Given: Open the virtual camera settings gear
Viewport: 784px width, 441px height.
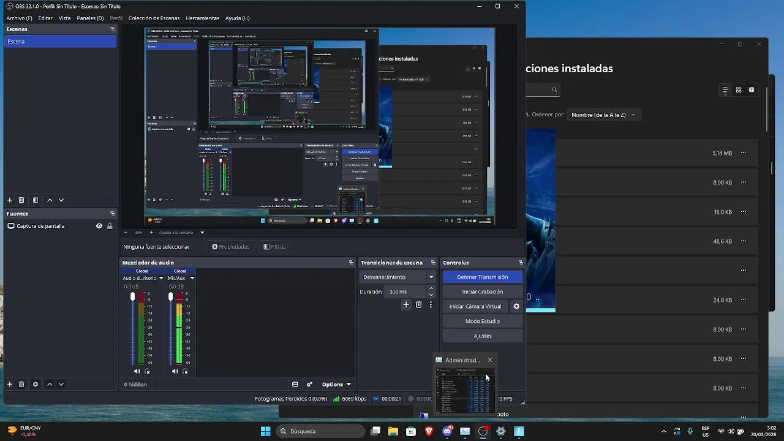Looking at the screenshot, I should (x=516, y=306).
